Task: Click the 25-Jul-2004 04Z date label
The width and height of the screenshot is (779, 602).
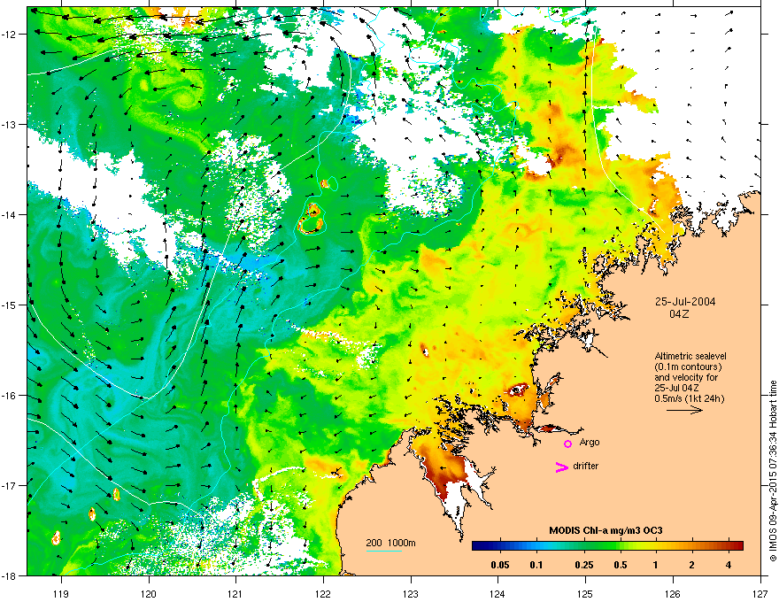Action: click(685, 307)
